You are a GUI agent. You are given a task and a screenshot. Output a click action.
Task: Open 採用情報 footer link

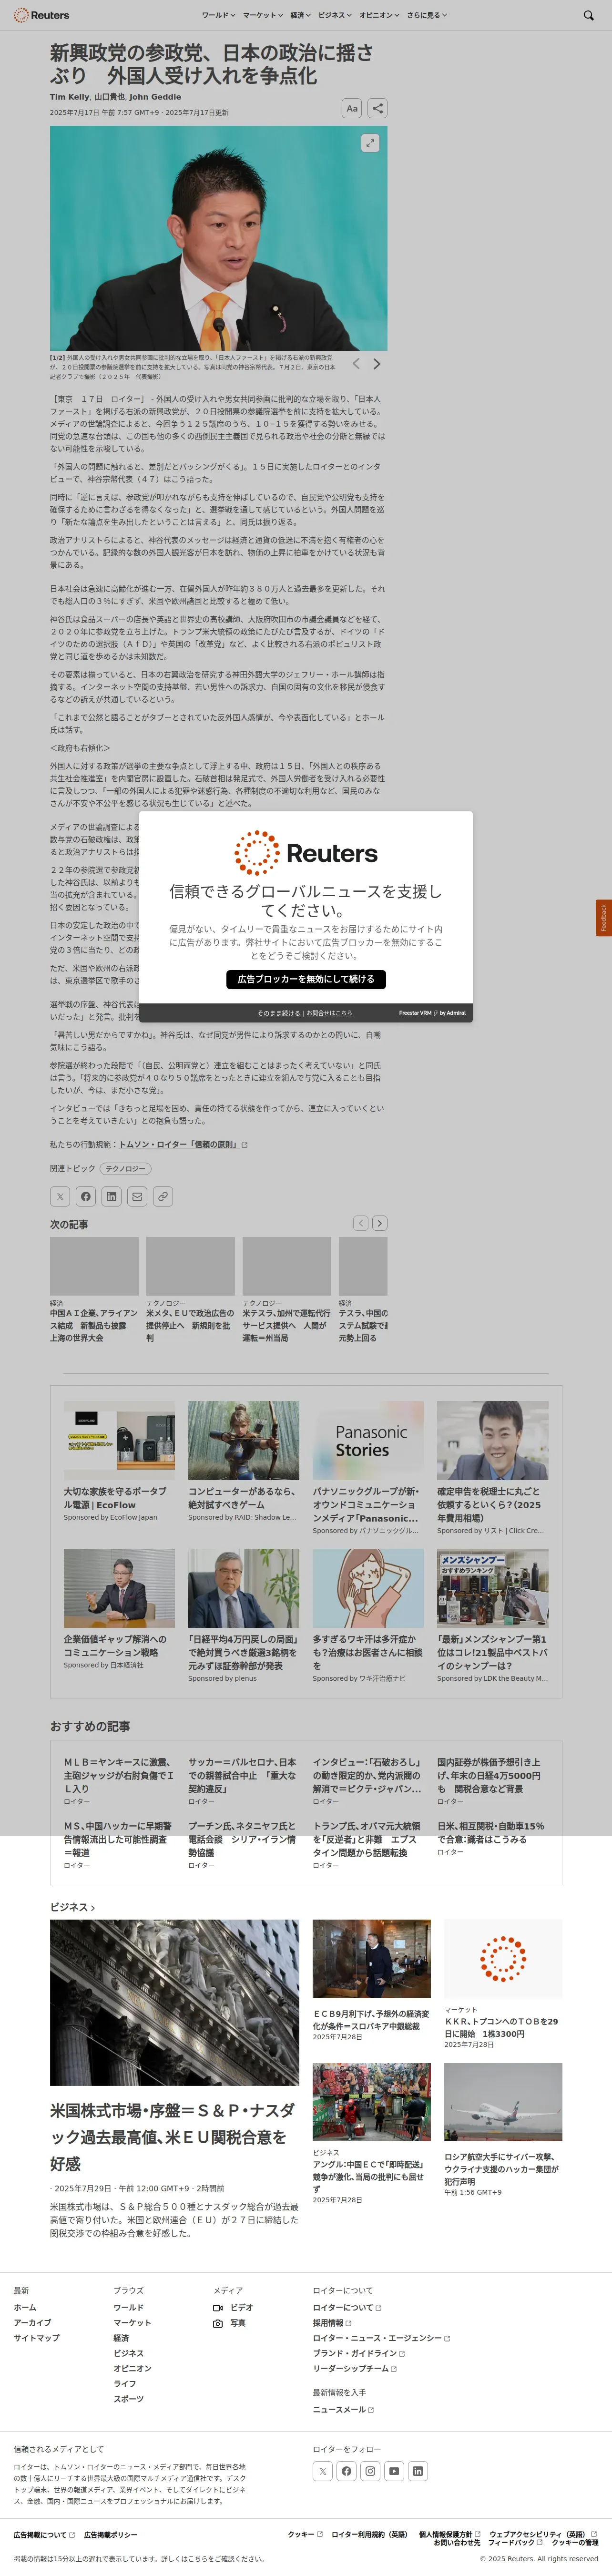coord(332,2323)
